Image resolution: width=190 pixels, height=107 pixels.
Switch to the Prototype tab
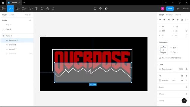pos(170,15)
